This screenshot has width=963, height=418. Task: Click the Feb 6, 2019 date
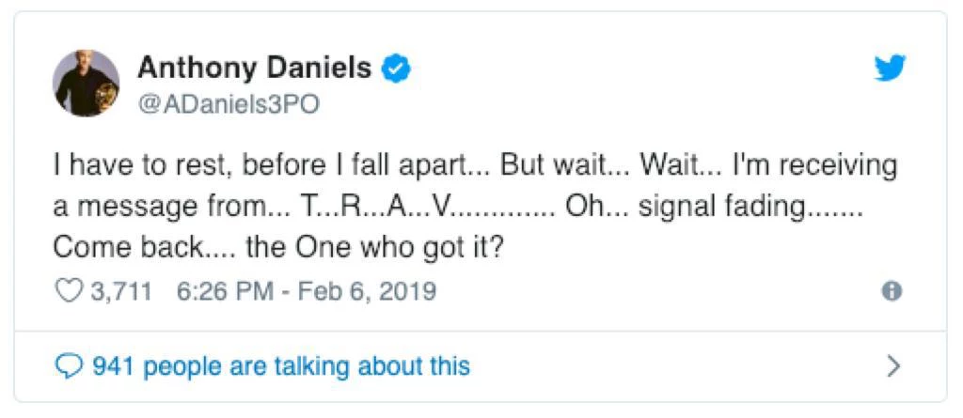[x=368, y=290]
